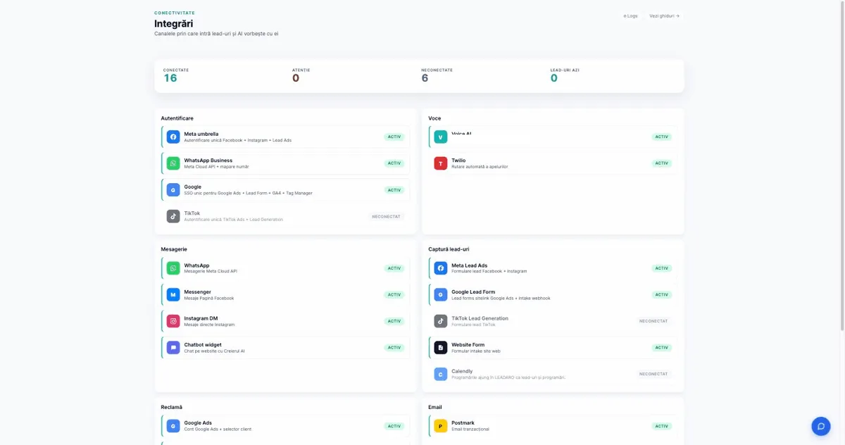Select the Meta Lead Ads row title

tap(470, 265)
